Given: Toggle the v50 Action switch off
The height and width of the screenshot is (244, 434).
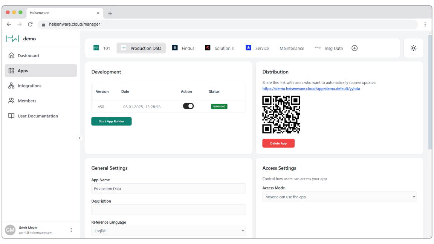Looking at the screenshot, I should [x=188, y=106].
